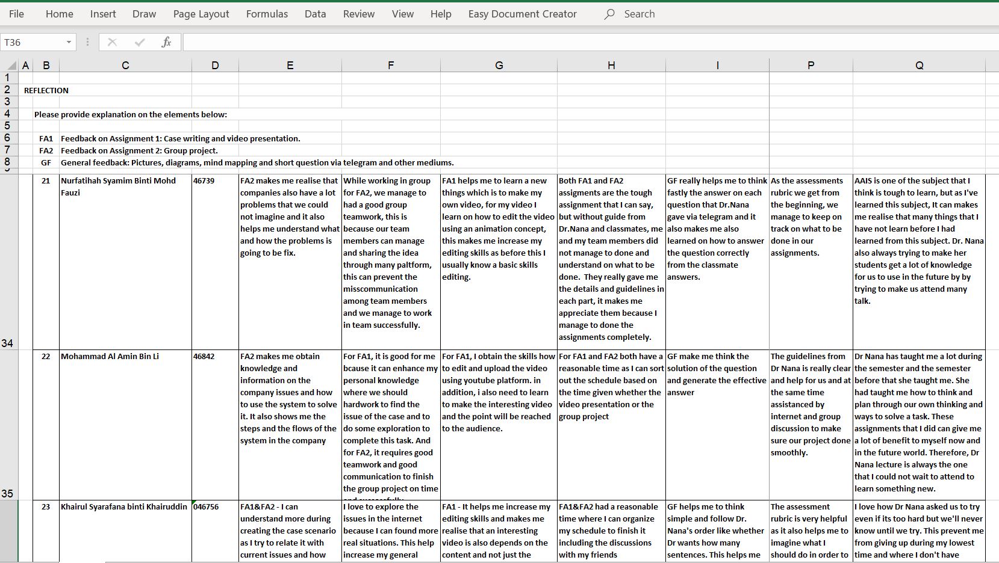Open Easy Document Creator tab
The height and width of the screenshot is (563, 999).
click(523, 14)
